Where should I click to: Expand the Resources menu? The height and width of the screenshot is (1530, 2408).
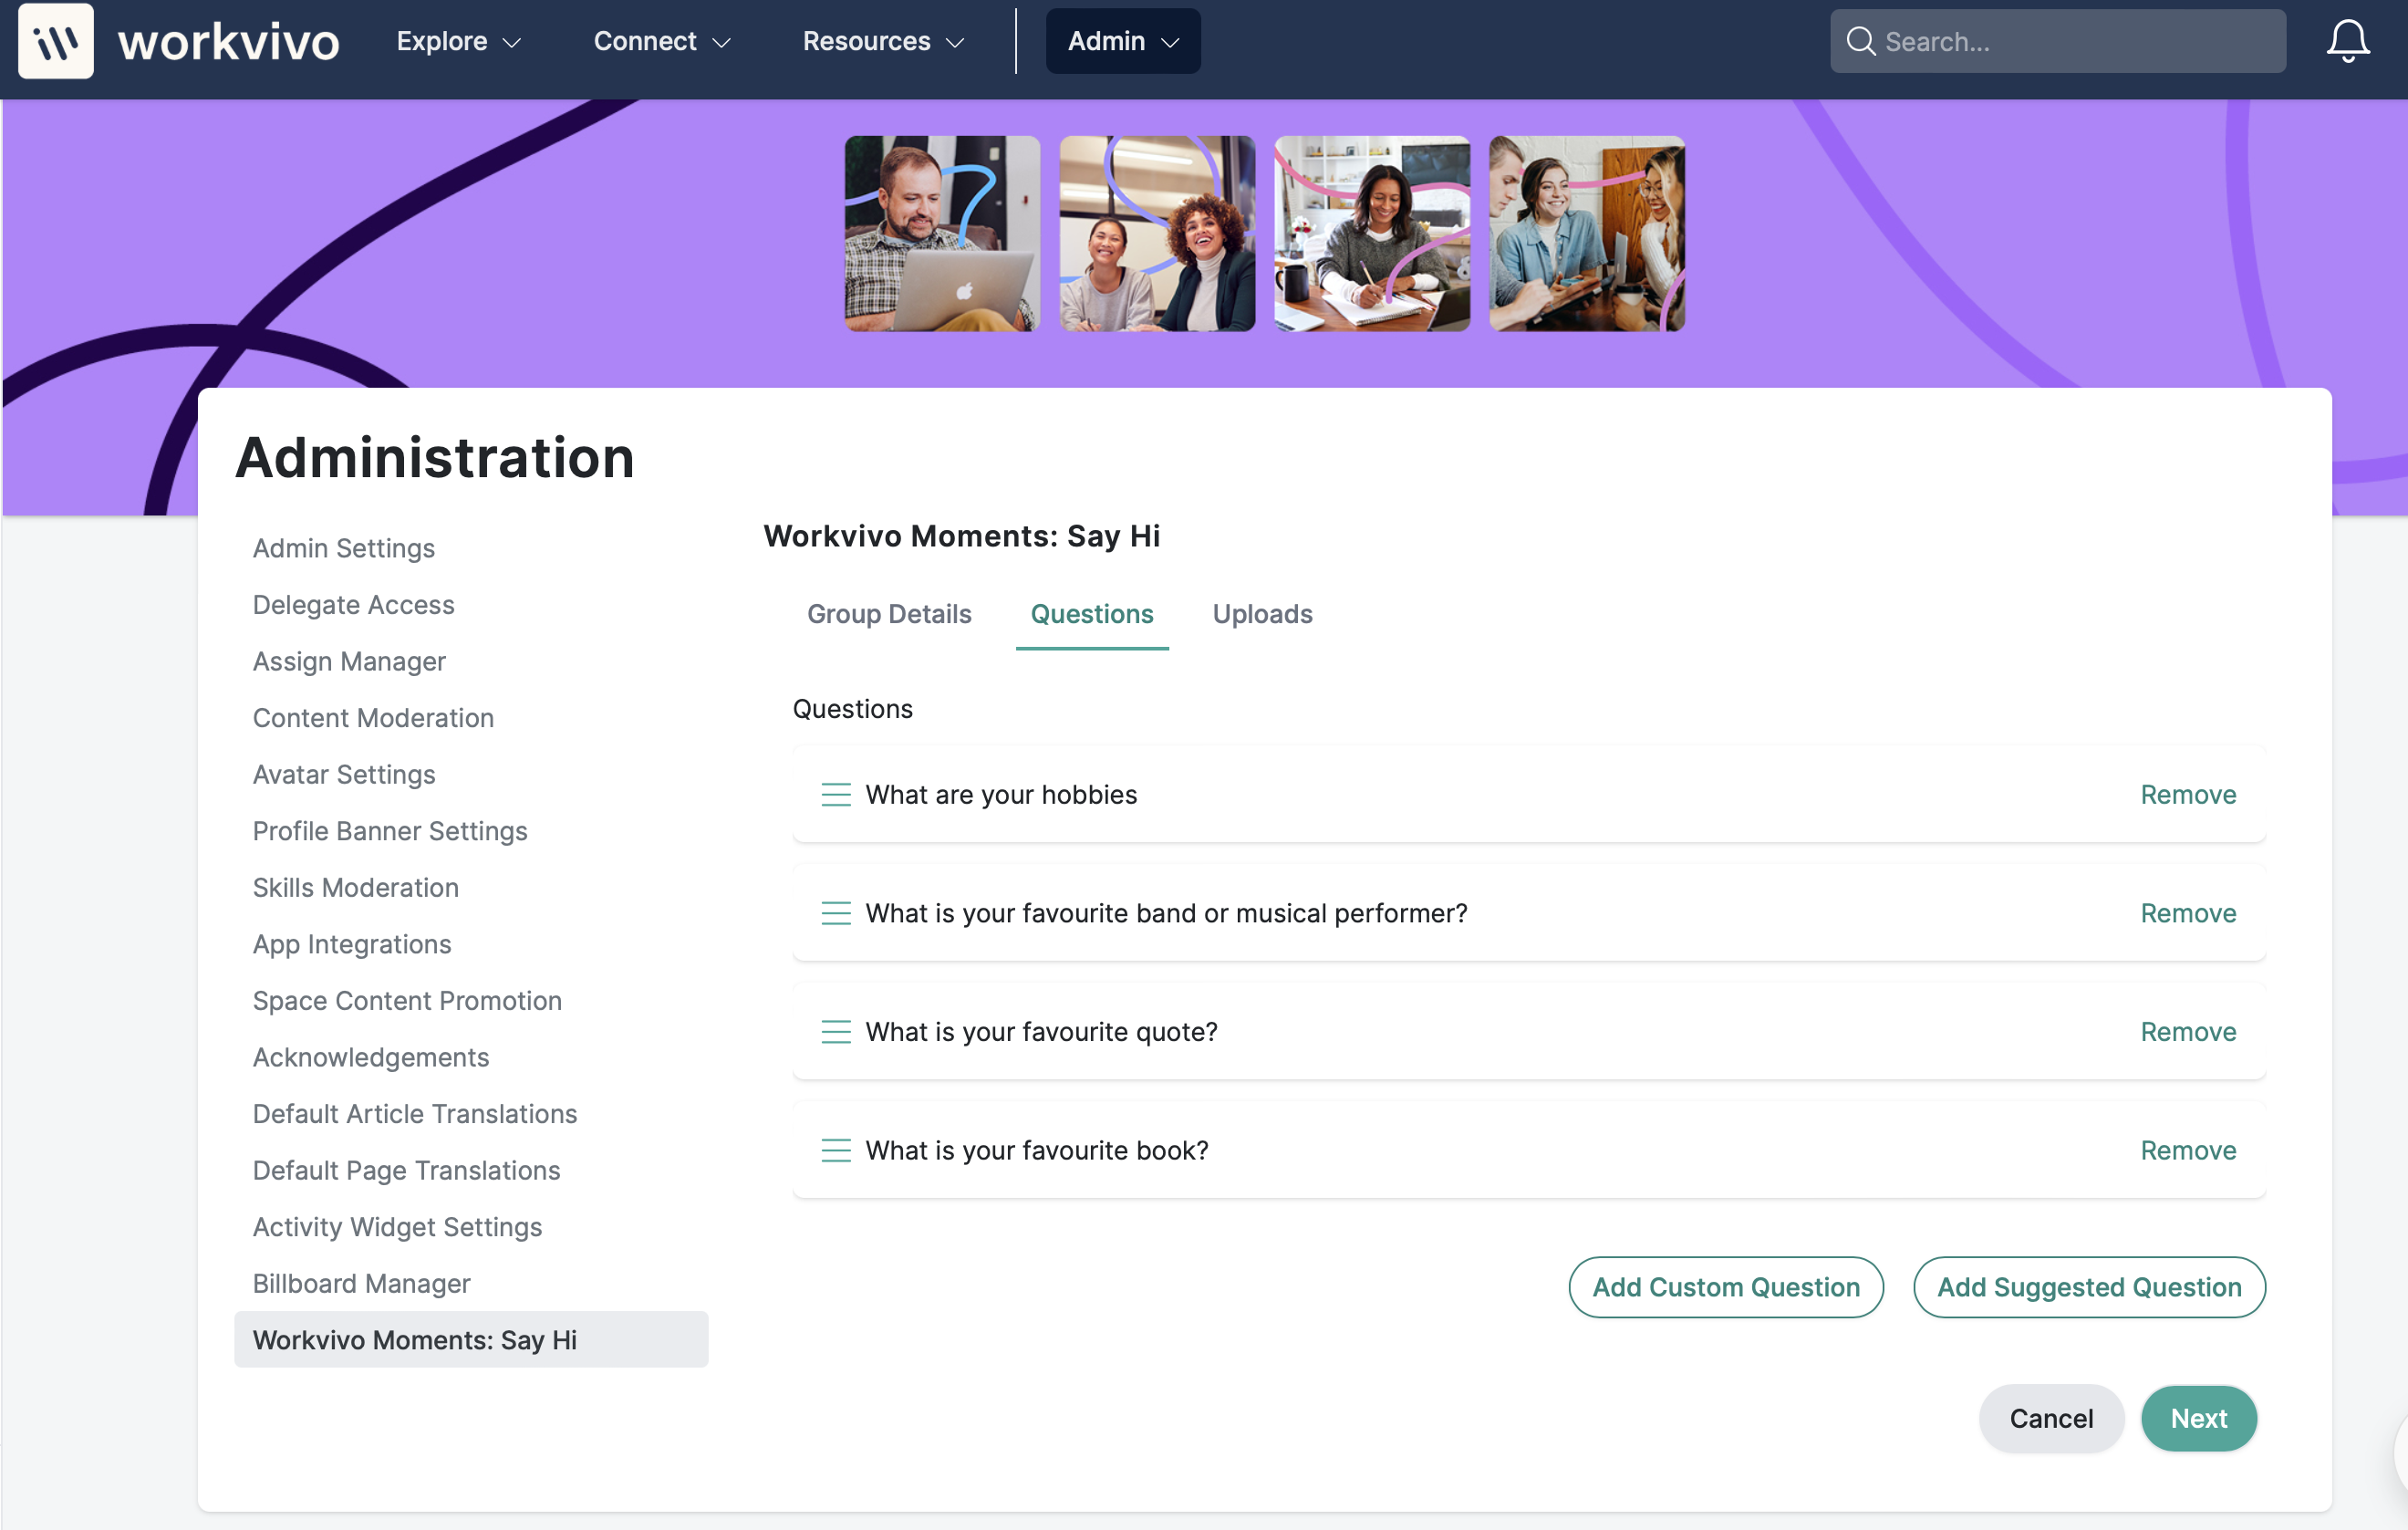point(883,41)
